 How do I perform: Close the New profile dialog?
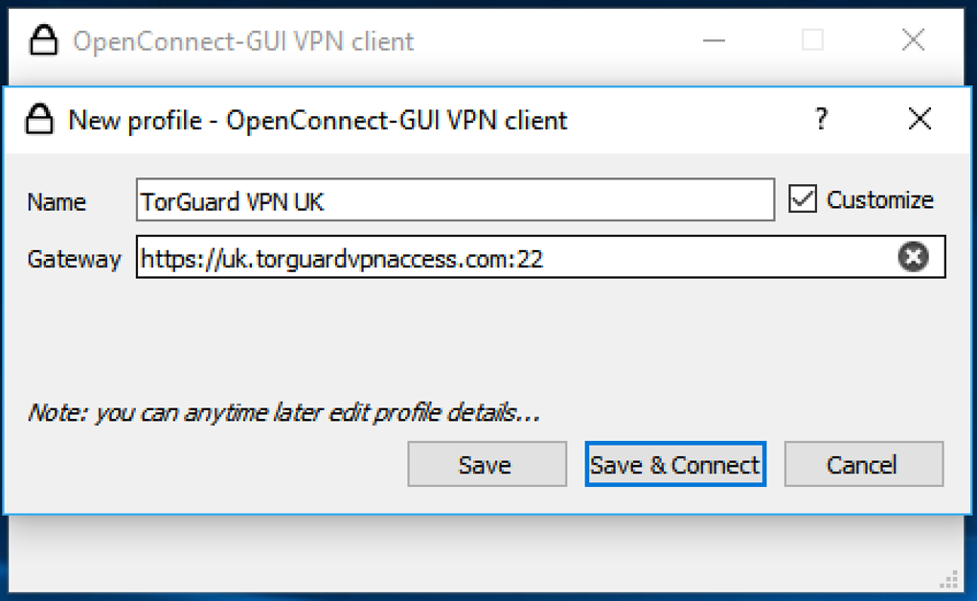click(920, 119)
